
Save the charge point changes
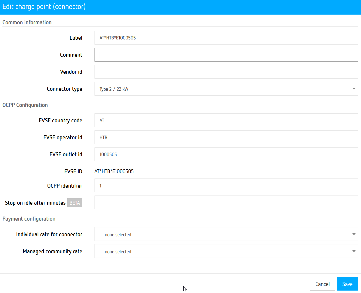[347, 284]
